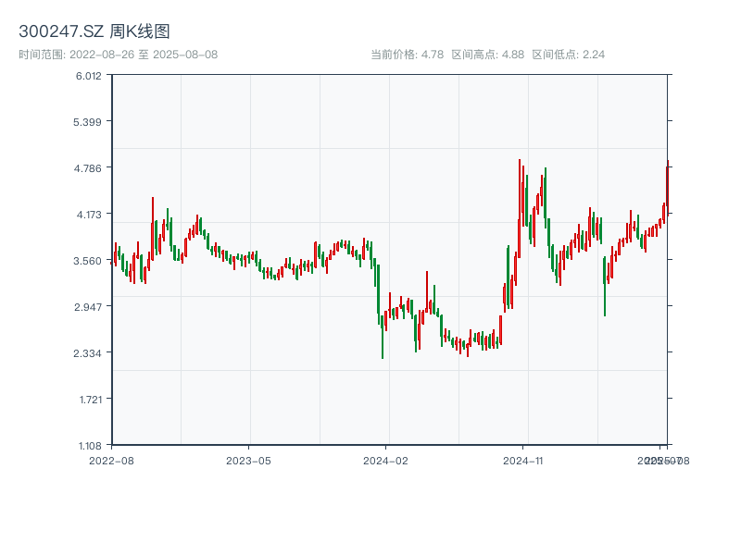
Task: Select the 2022-08 x-axis date label
Action: [111, 460]
